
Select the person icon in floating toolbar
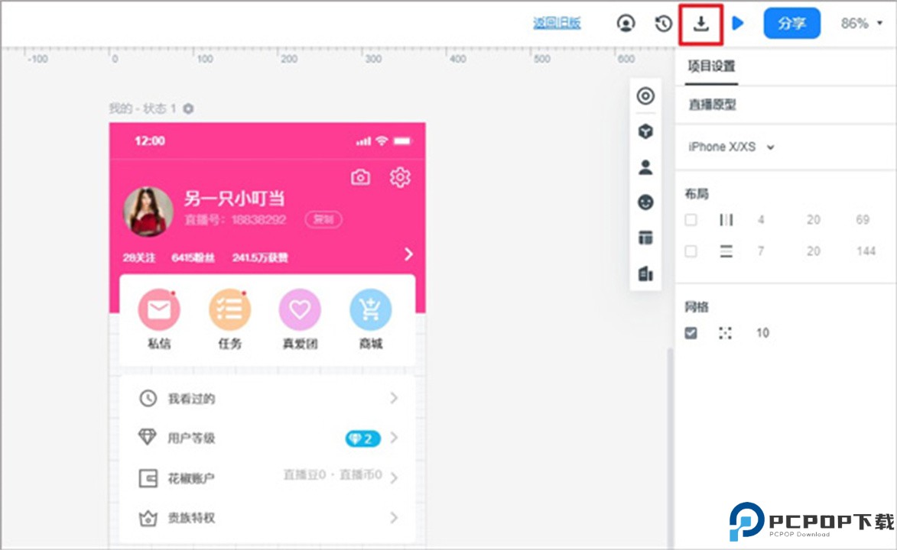[x=645, y=167]
